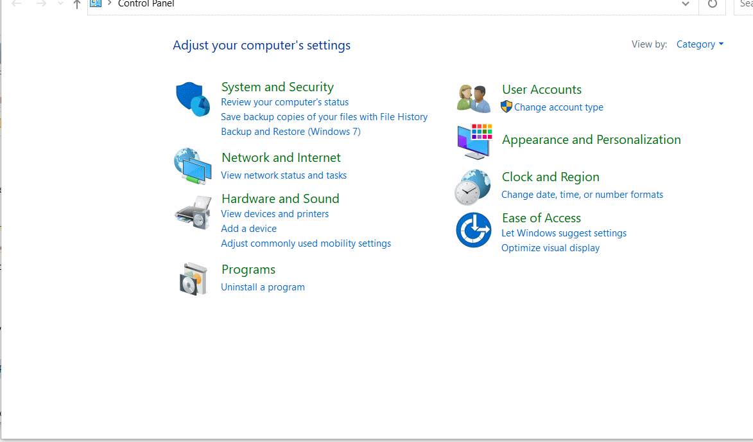Image resolution: width=753 pixels, height=442 pixels.
Task: Open the Programs disc box icon
Action: (x=193, y=279)
